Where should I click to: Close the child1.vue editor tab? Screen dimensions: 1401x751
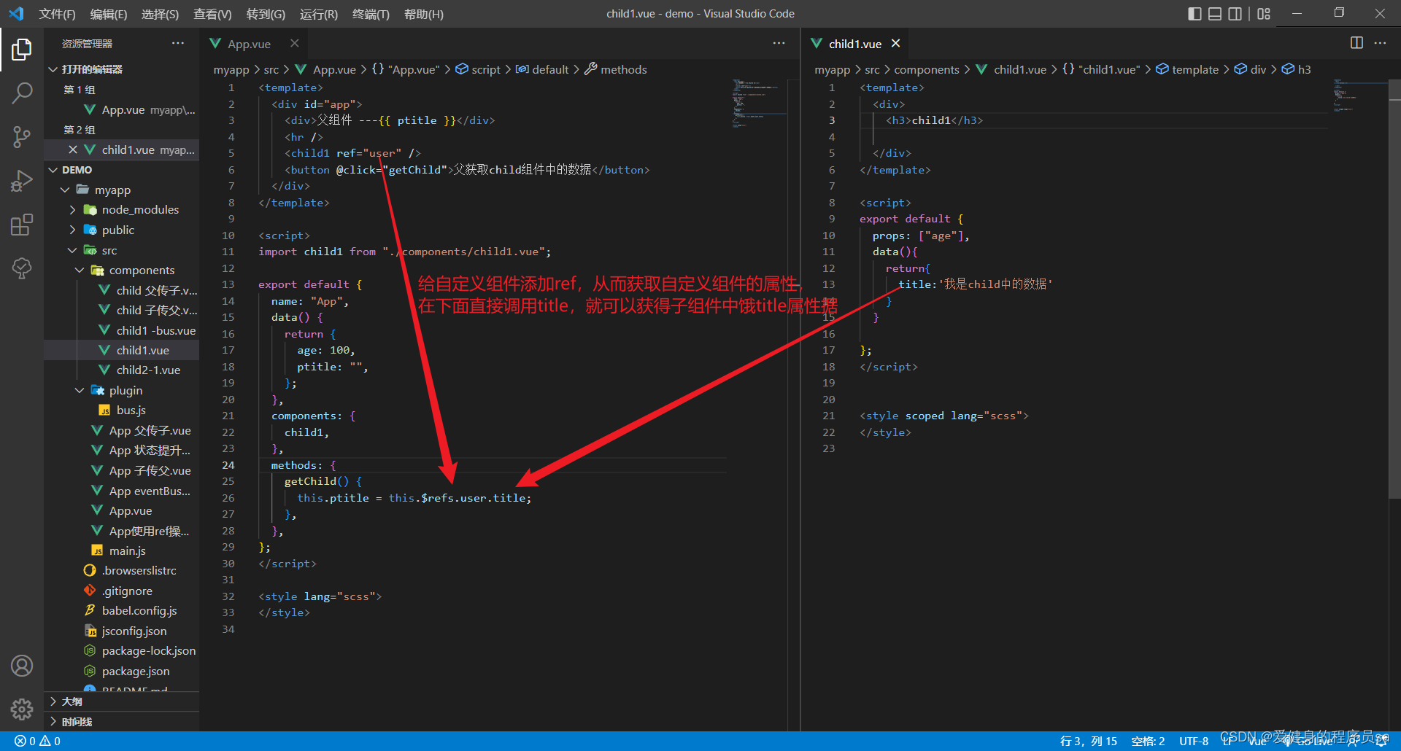pyautogui.click(x=895, y=44)
